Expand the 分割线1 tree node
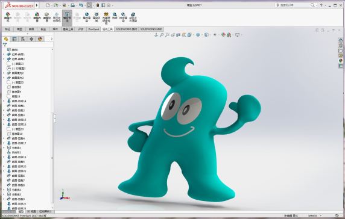Image resolution: width=345 pixels, height=219 pixels. (x=4, y=147)
